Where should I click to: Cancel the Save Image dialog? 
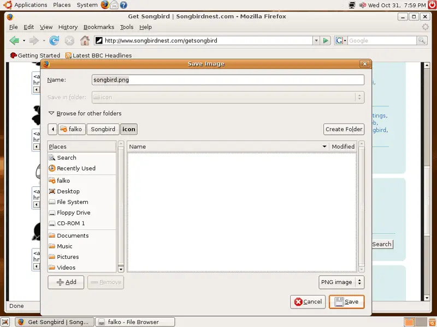(x=308, y=302)
